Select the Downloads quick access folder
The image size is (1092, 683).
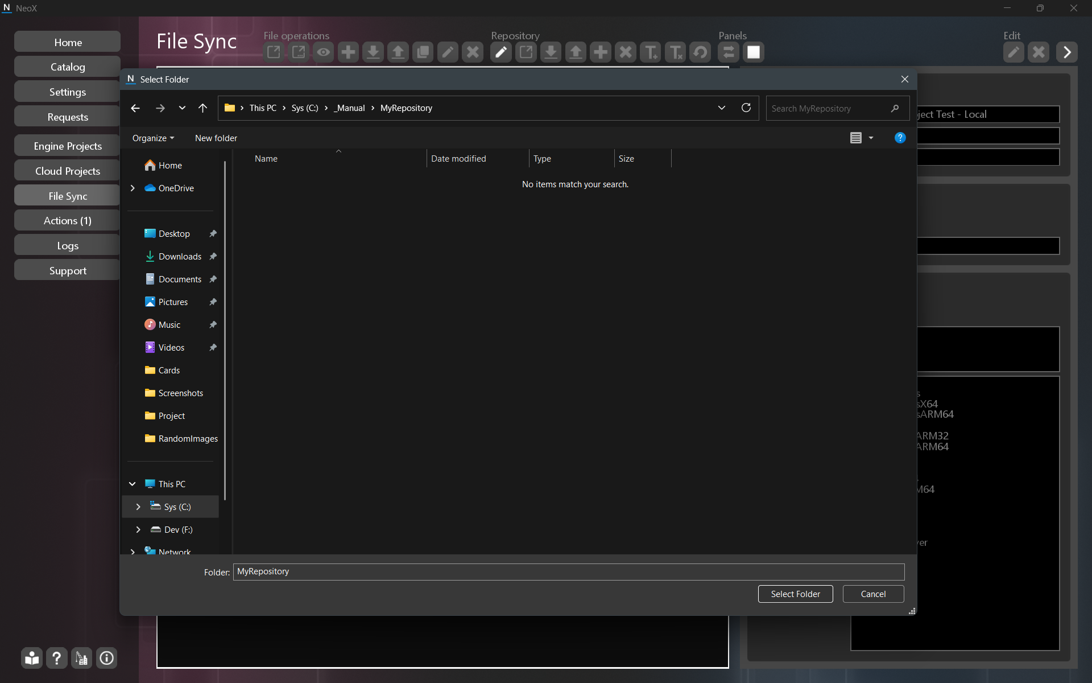(180, 257)
